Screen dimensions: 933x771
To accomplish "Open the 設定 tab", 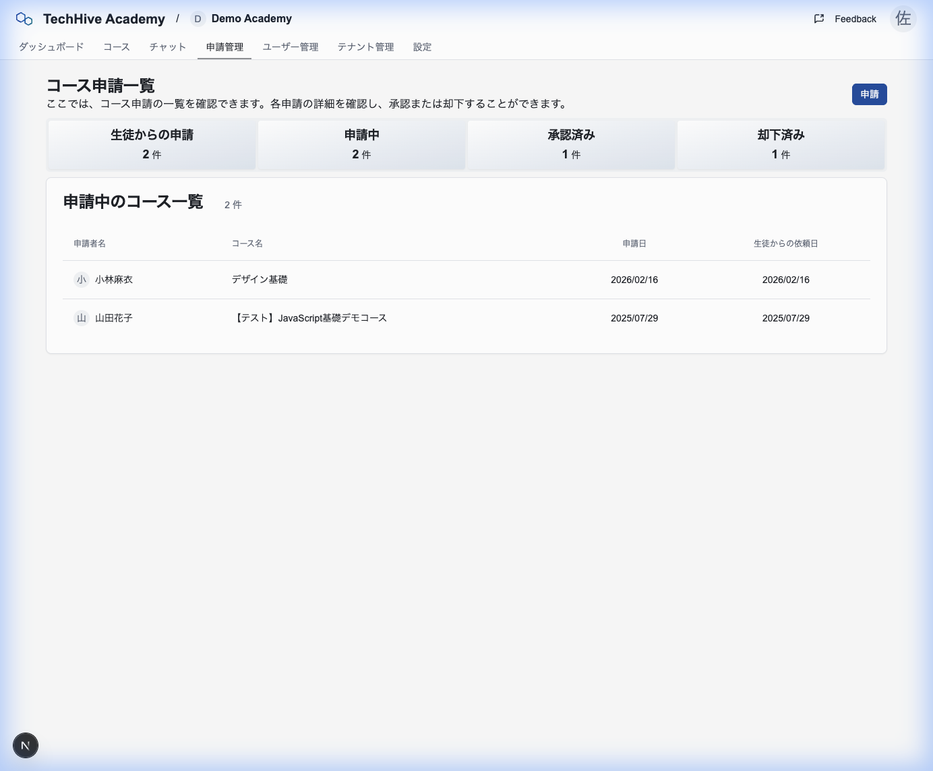I will tap(423, 47).
